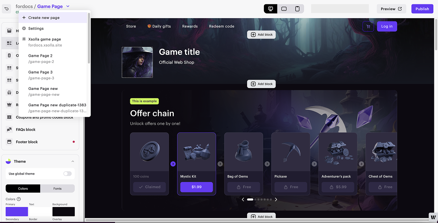Pick the Primary purple color swatch
Image resolution: width=438 pixels, height=223 pixels.
tap(17, 211)
